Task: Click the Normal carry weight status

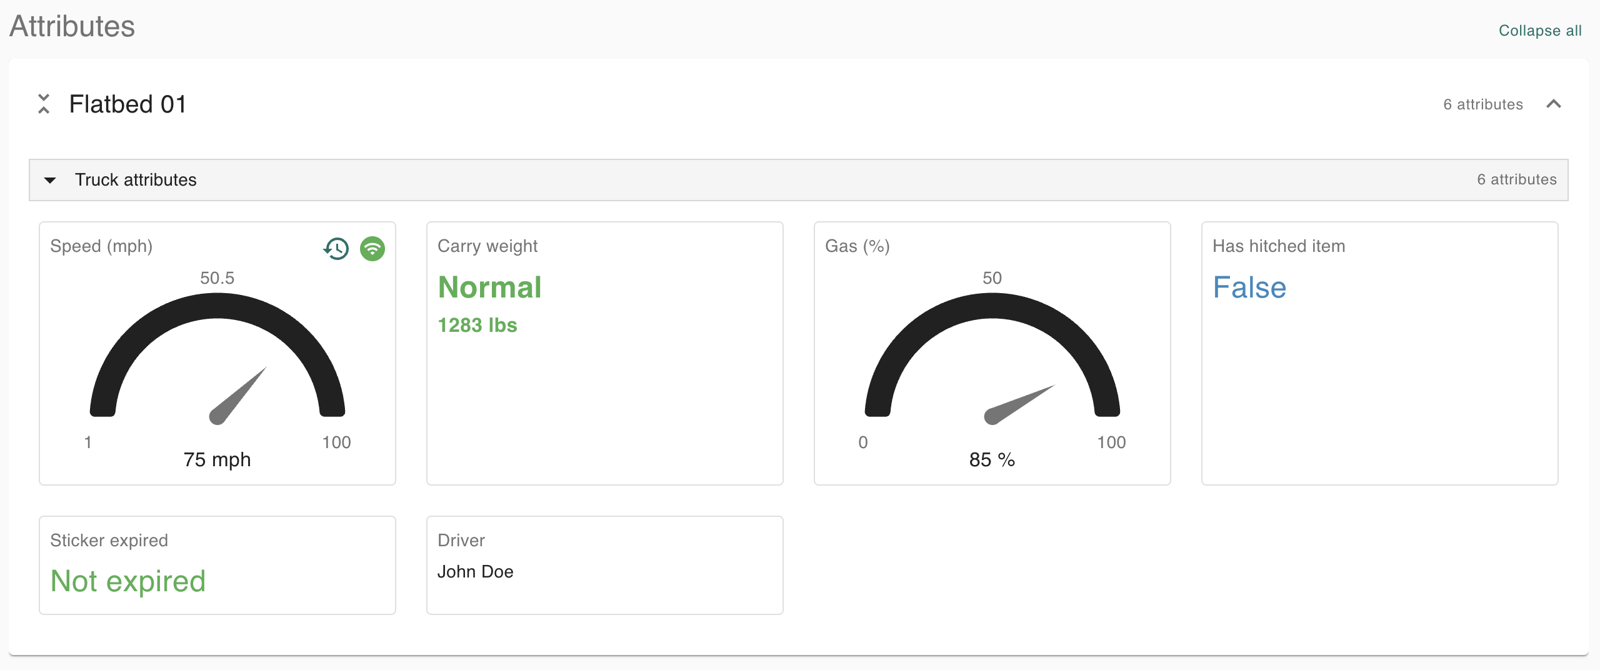Action: [x=490, y=287]
